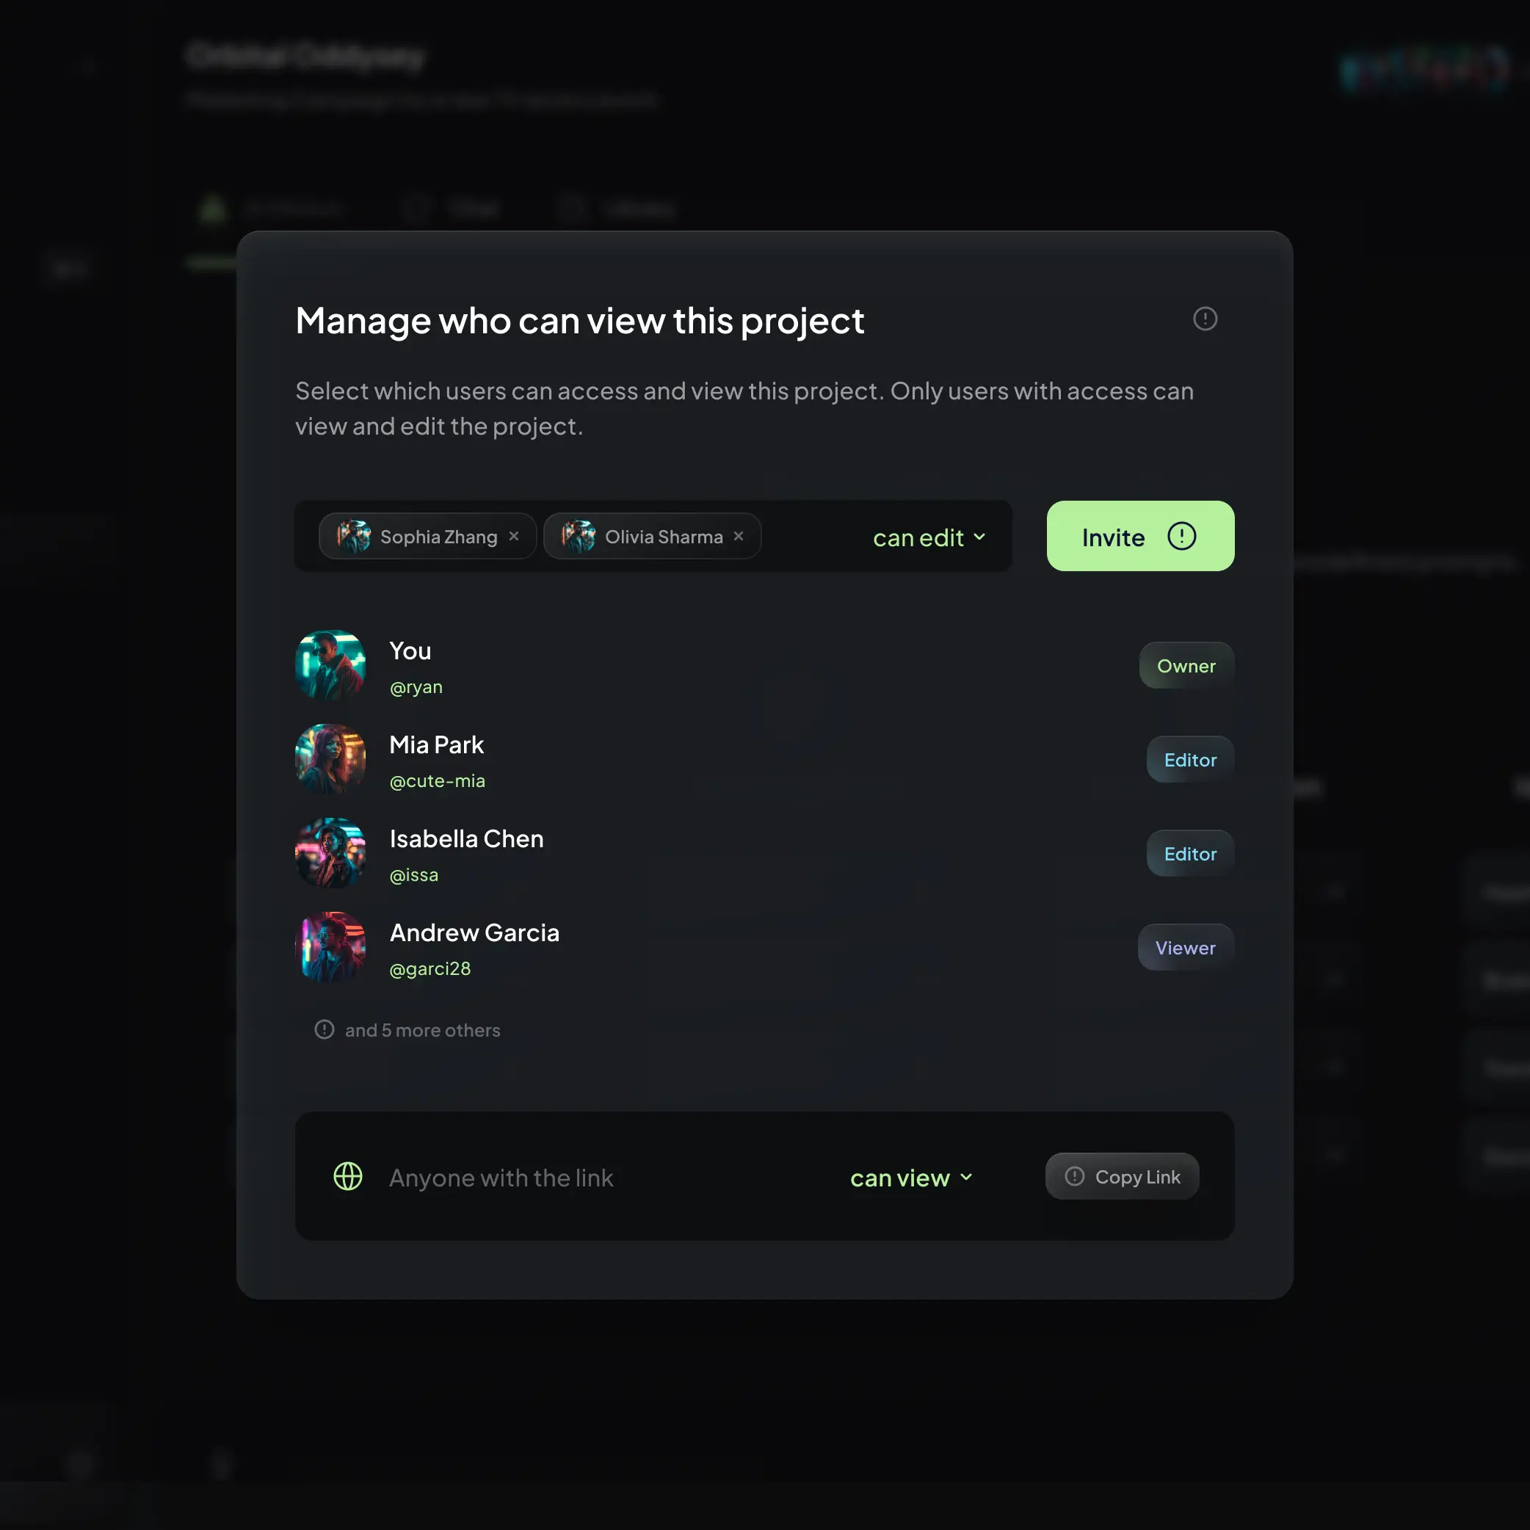This screenshot has width=1530, height=1530.
Task: Click the Owner badge next to You
Action: click(1186, 666)
